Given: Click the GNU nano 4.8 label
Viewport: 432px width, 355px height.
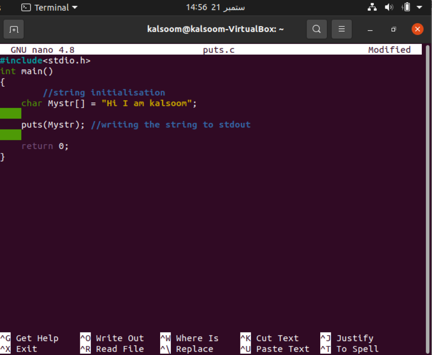Looking at the screenshot, I should 43,50.
